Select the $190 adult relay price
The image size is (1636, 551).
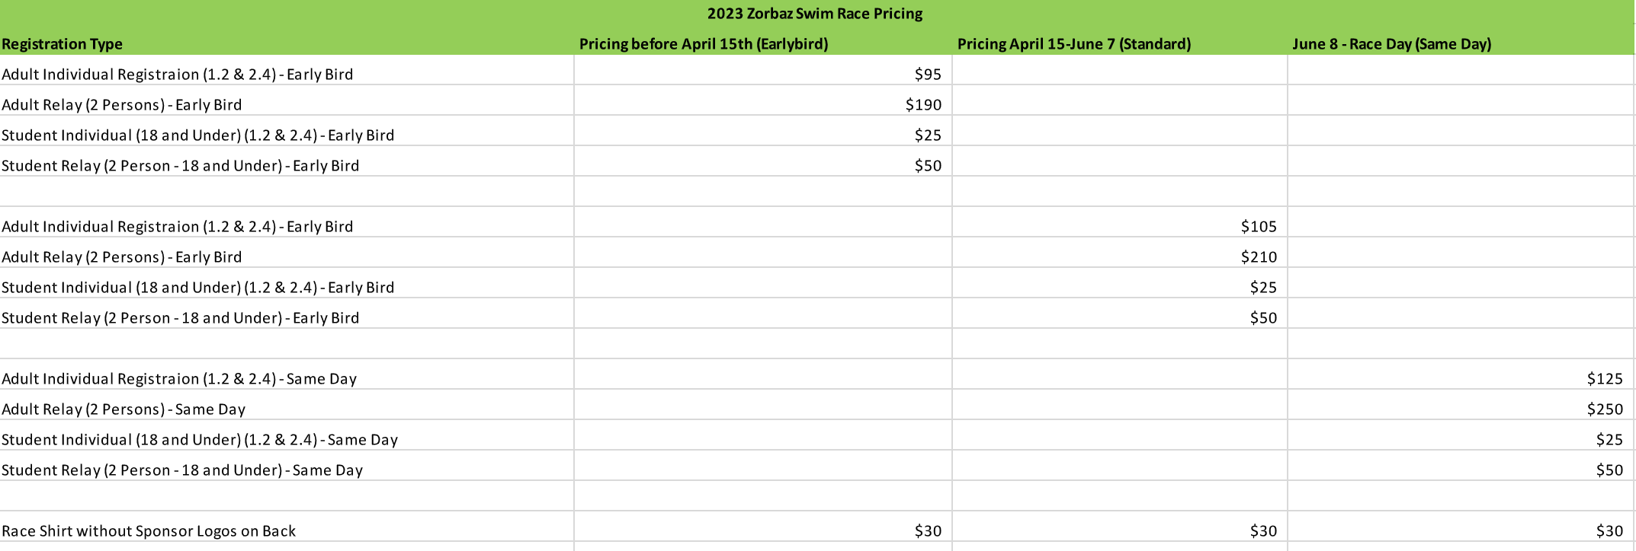click(923, 105)
